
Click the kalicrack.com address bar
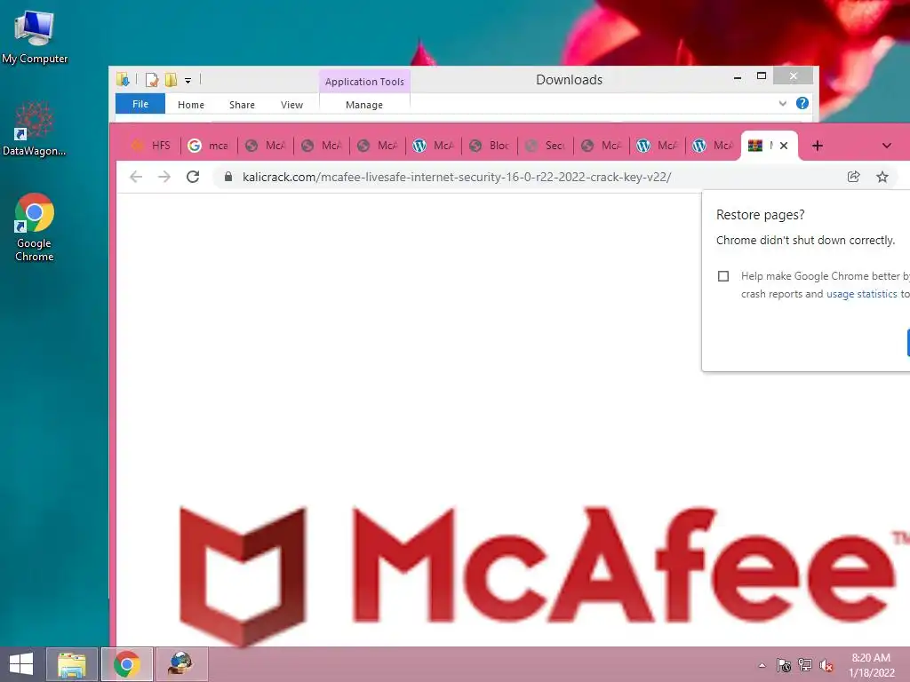(457, 178)
